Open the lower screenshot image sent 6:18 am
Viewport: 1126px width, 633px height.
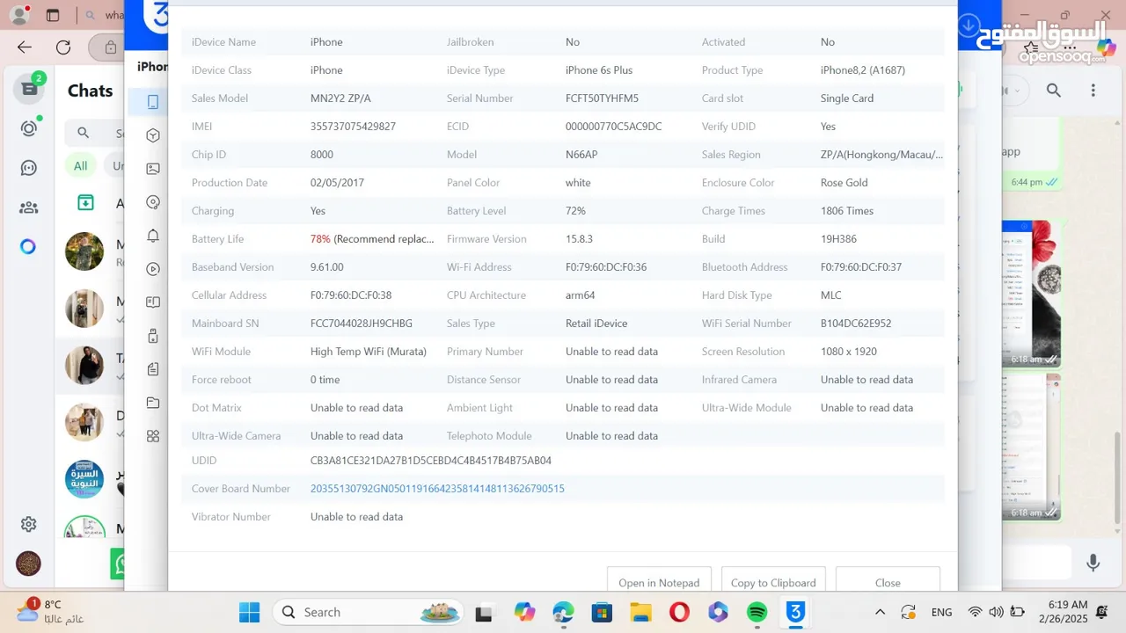[x=1031, y=447]
